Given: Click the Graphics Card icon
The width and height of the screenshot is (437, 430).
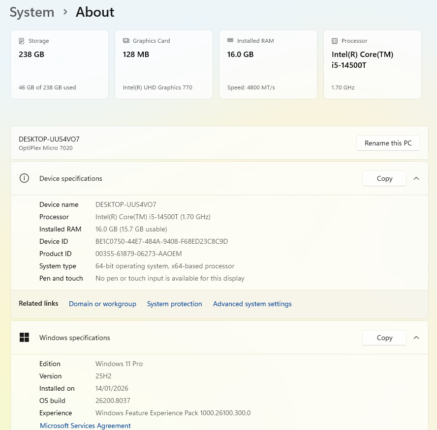Looking at the screenshot, I should (126, 41).
